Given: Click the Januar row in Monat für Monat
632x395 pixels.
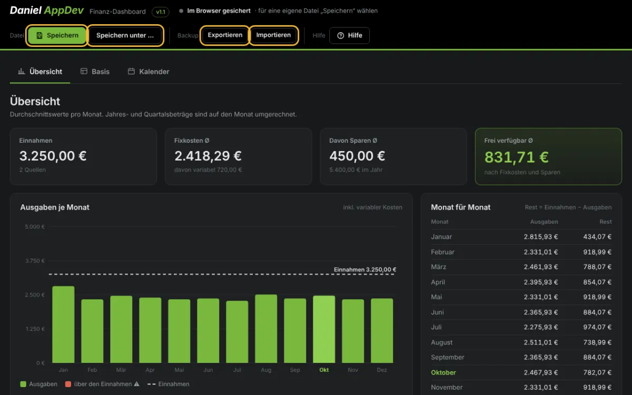Looking at the screenshot, I should [521, 237].
